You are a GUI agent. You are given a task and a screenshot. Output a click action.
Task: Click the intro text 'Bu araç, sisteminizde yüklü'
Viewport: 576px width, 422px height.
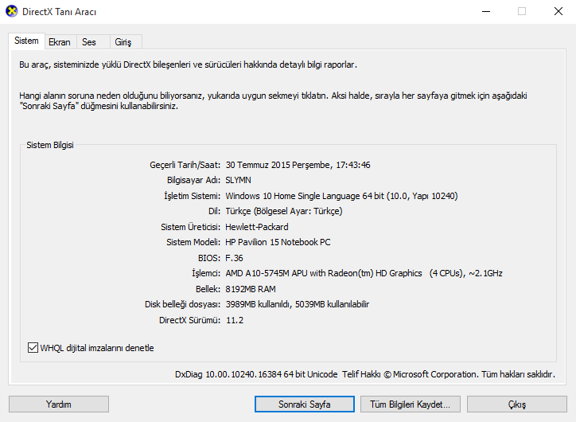(188, 64)
